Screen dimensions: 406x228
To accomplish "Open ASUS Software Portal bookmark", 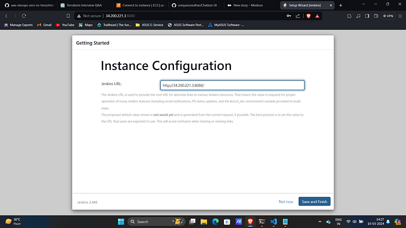I will click(186, 25).
